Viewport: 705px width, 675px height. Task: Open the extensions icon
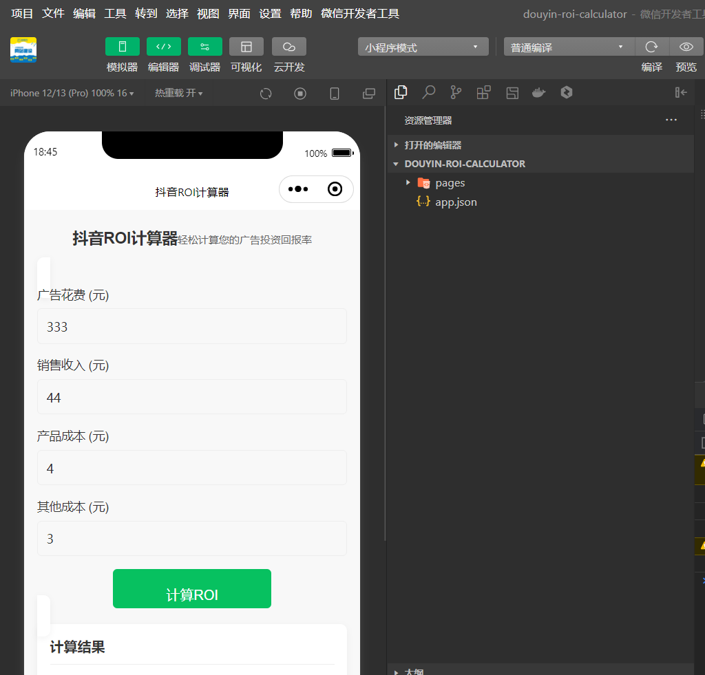click(484, 93)
